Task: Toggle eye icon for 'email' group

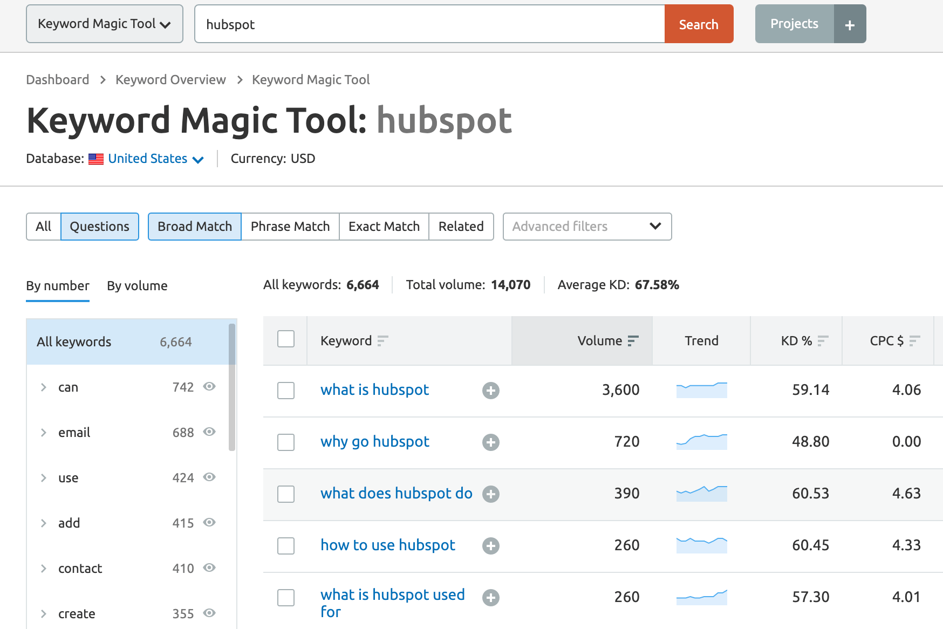Action: click(209, 432)
